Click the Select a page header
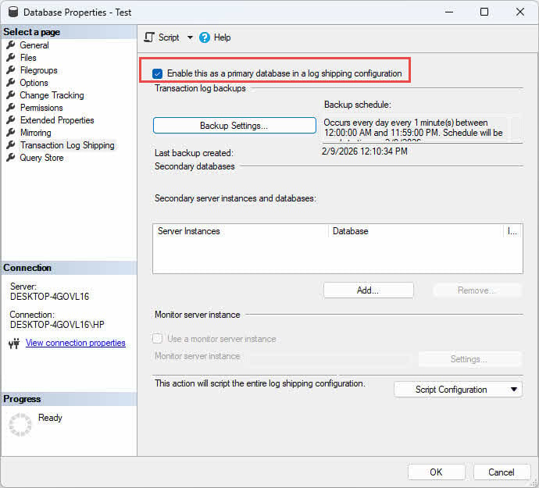539x488 pixels. tap(69, 32)
